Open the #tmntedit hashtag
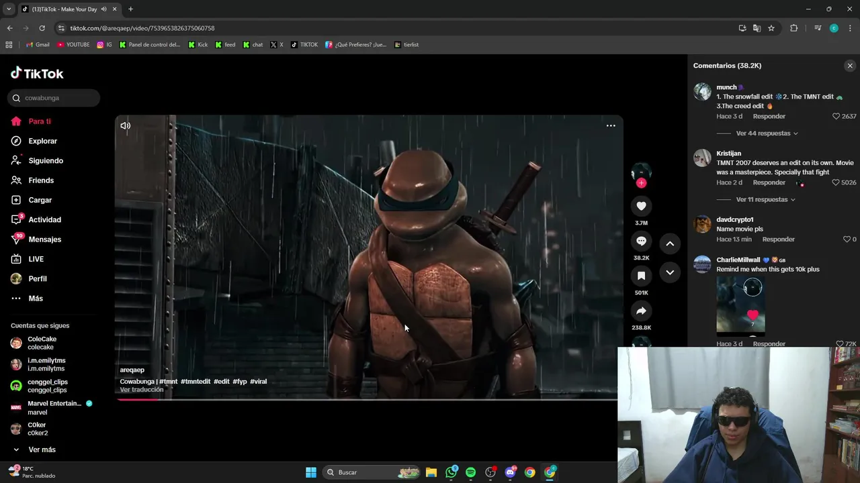The width and height of the screenshot is (860, 483). [x=196, y=382]
